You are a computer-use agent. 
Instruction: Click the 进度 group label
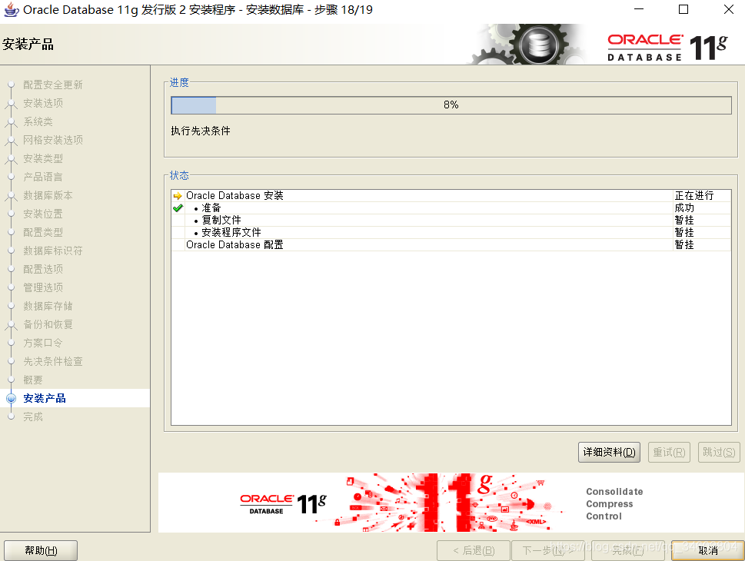click(179, 83)
